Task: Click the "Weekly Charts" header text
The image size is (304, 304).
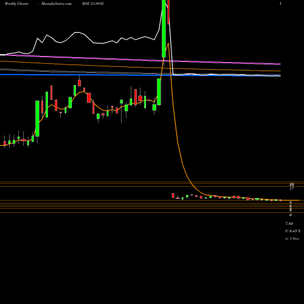Action: click(16, 4)
